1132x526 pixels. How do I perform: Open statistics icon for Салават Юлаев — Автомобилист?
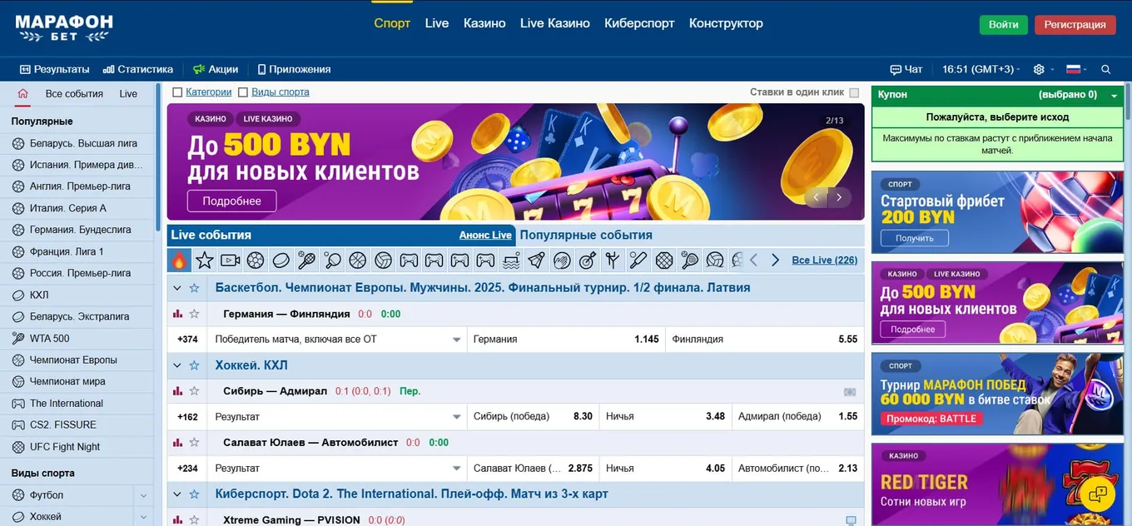177,442
